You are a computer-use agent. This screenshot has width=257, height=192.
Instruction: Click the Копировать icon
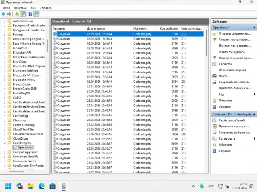coord(214,138)
